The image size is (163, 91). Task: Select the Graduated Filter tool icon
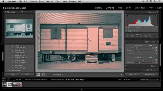pos(141,35)
